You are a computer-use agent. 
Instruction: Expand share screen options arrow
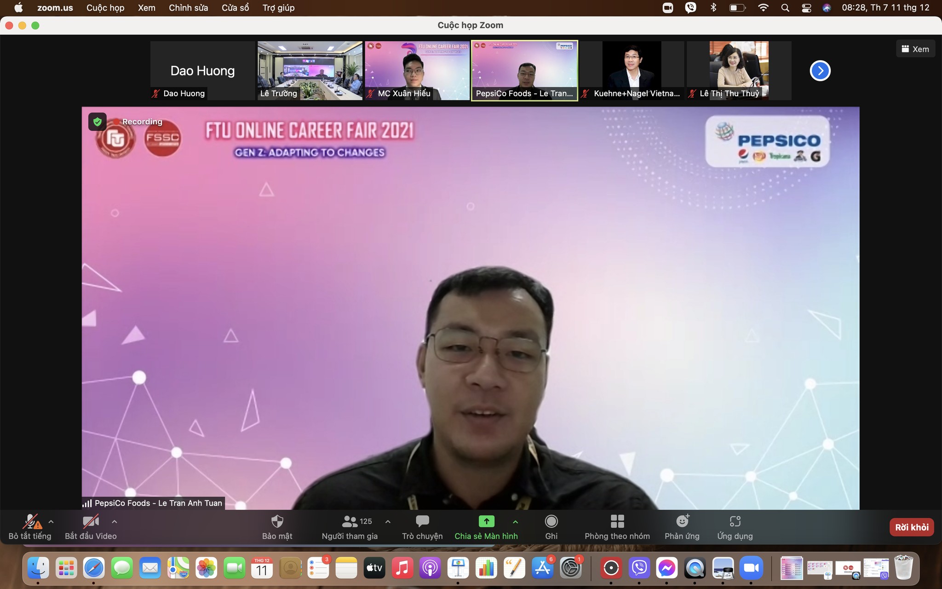pyautogui.click(x=515, y=522)
